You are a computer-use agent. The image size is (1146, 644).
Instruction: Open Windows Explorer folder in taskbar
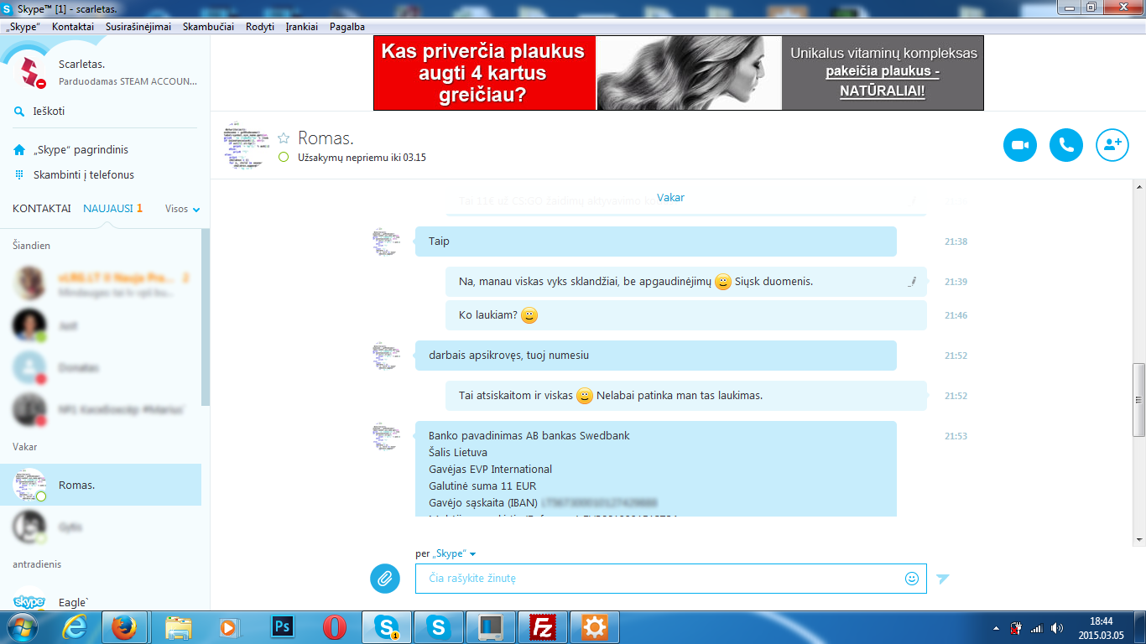[179, 627]
